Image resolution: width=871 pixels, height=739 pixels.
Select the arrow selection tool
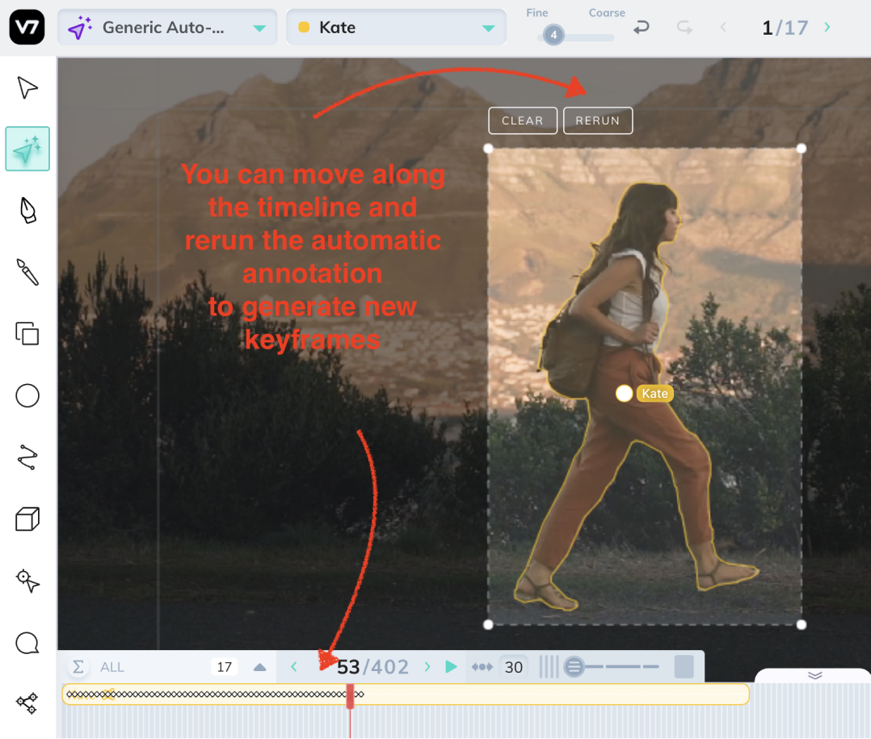(26, 87)
